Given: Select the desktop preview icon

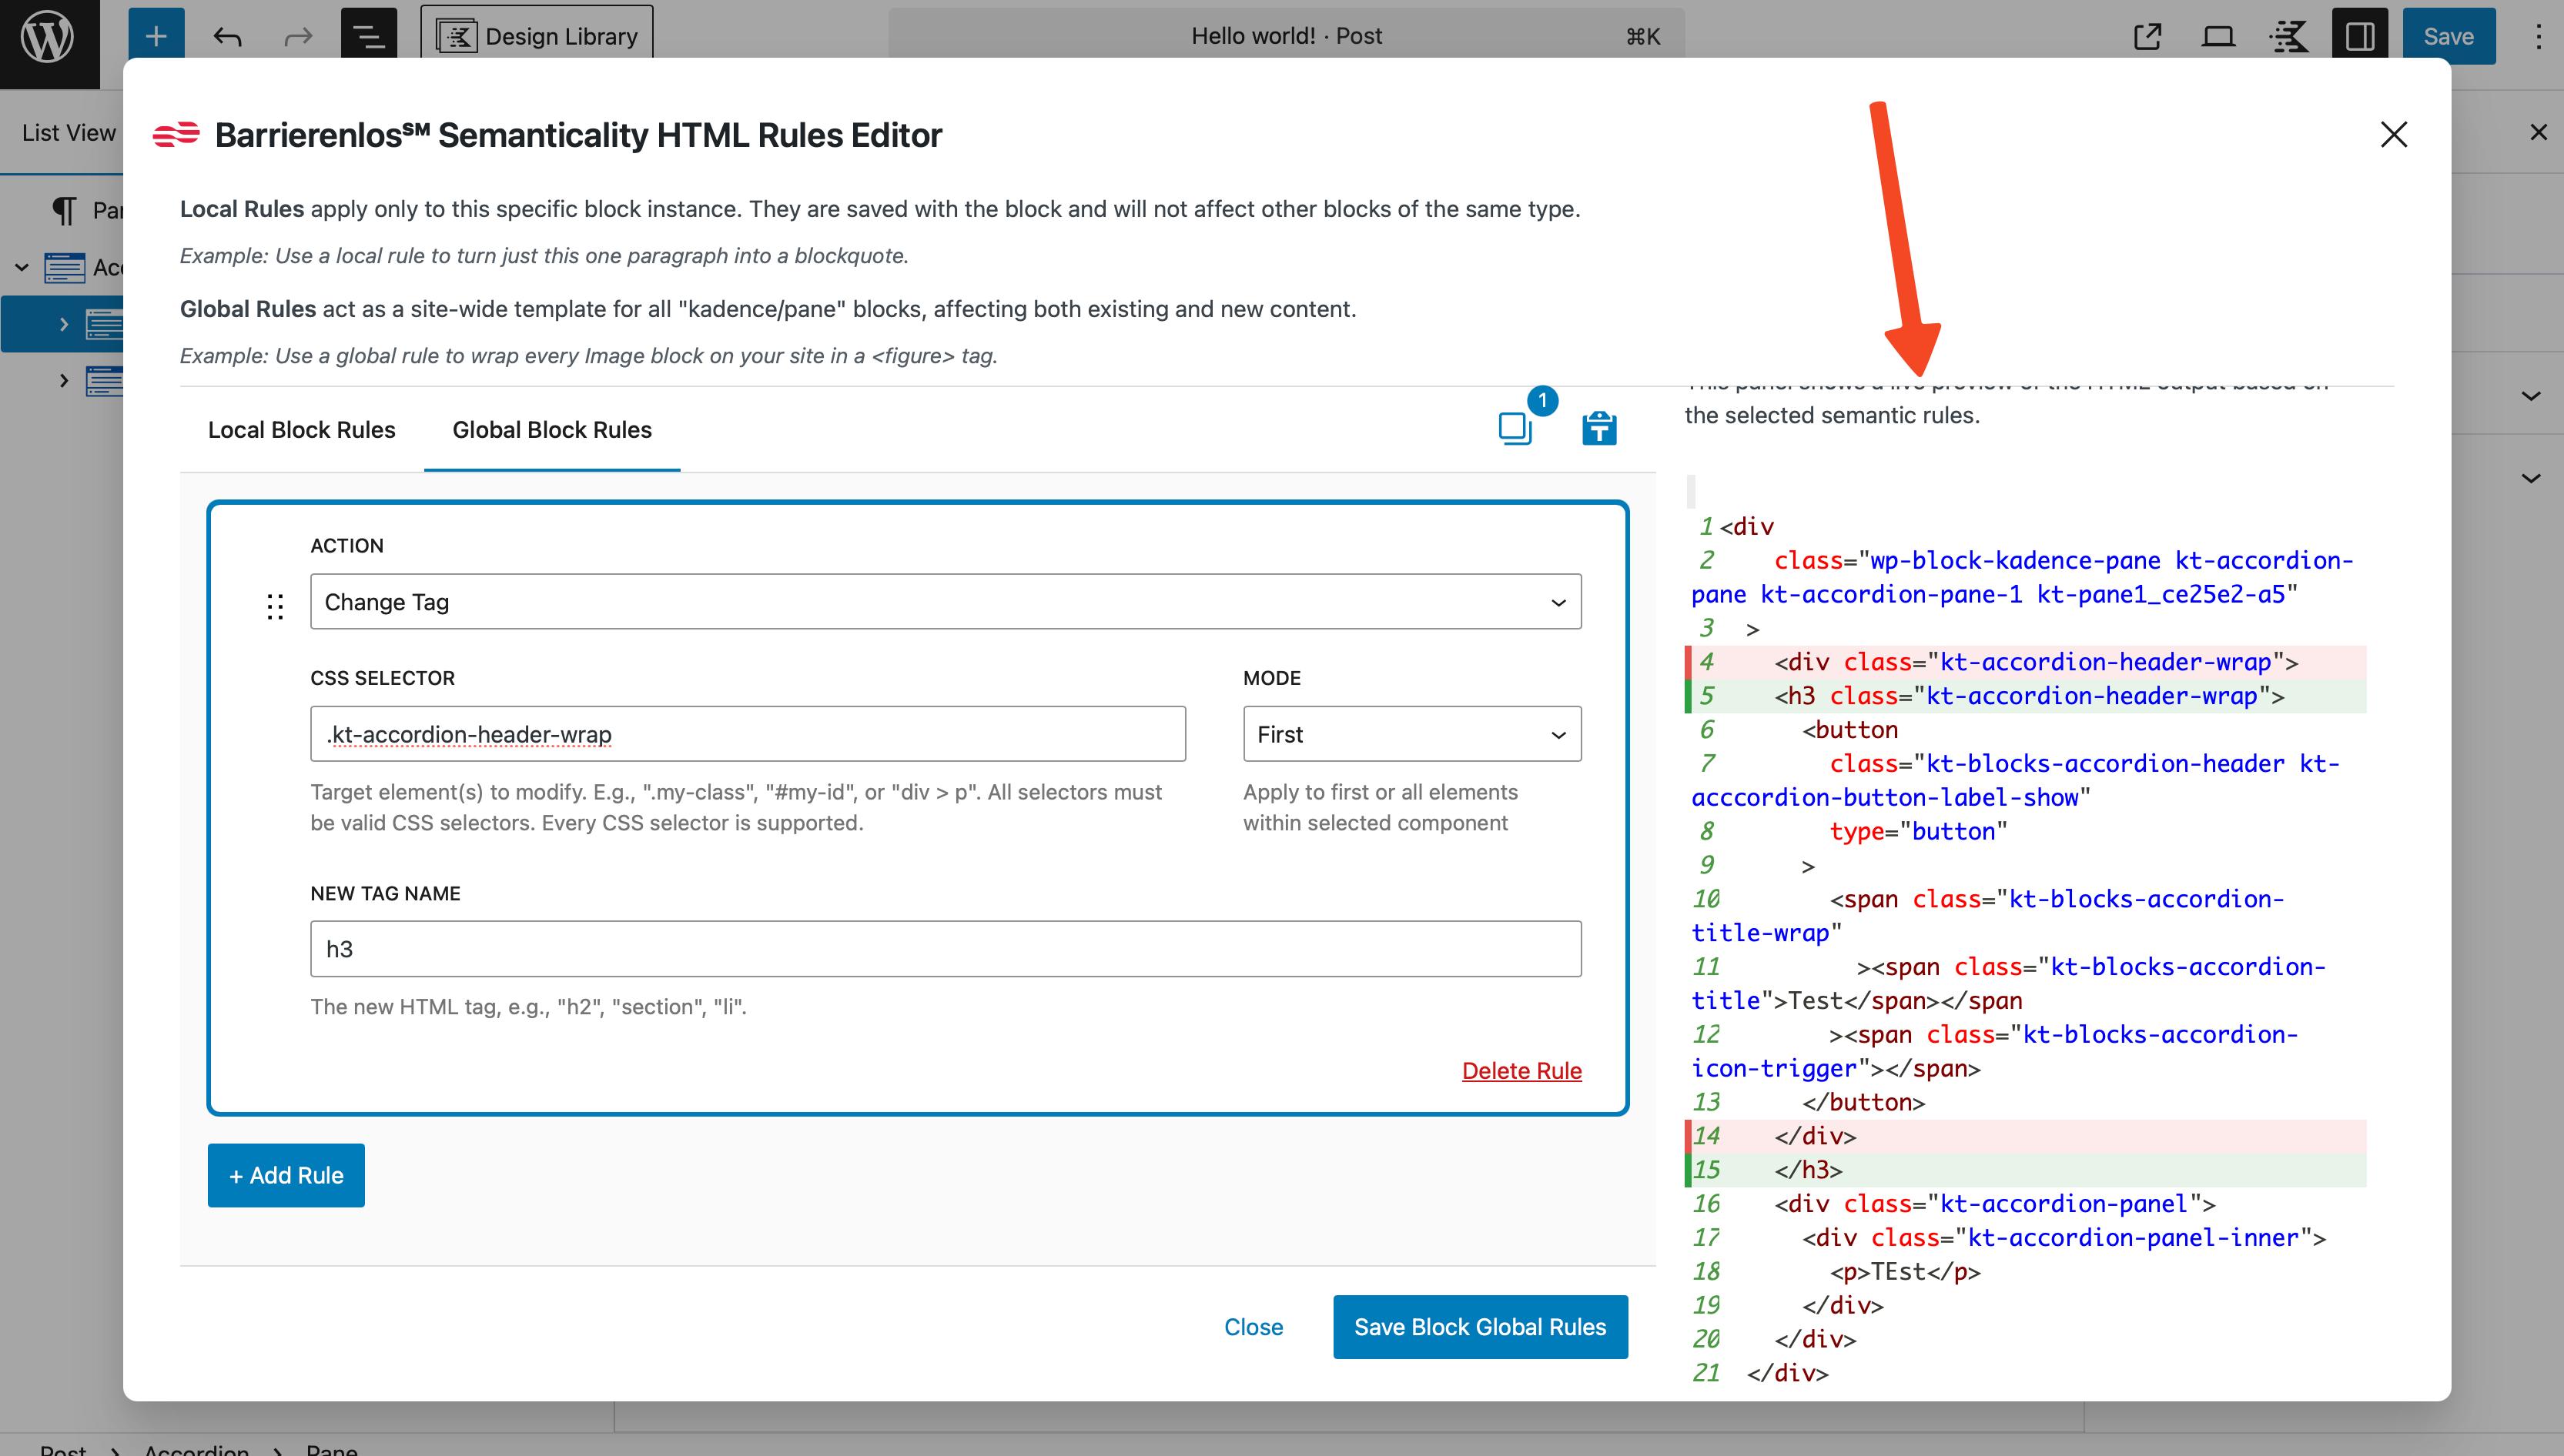Looking at the screenshot, I should click(x=2218, y=36).
